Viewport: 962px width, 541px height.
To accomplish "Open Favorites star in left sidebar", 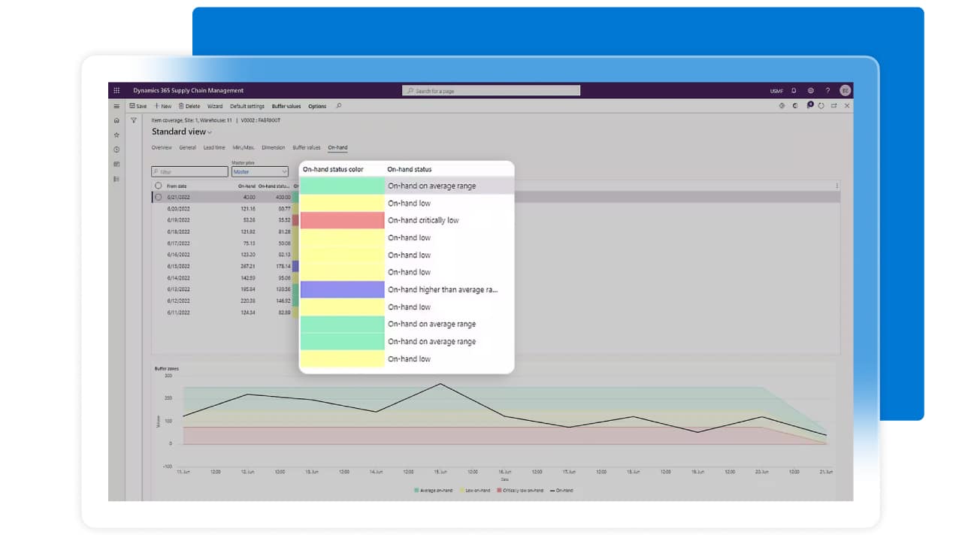I will (116, 135).
